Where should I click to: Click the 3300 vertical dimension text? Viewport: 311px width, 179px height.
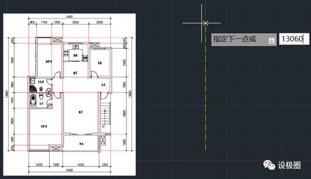click(x=124, y=63)
